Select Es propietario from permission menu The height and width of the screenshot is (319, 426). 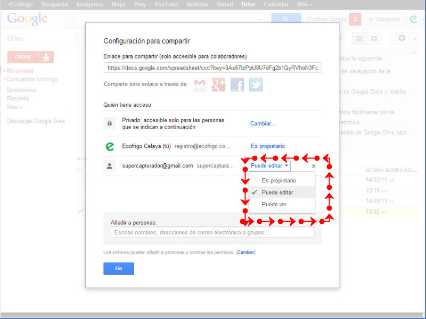tap(282, 180)
